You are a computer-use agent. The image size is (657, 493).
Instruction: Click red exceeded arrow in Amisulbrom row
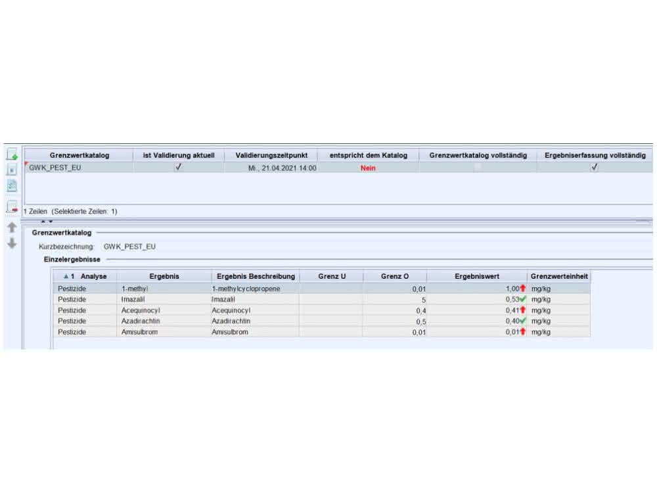coord(522,331)
